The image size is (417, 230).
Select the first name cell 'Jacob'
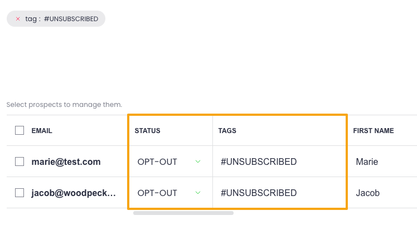click(x=368, y=193)
